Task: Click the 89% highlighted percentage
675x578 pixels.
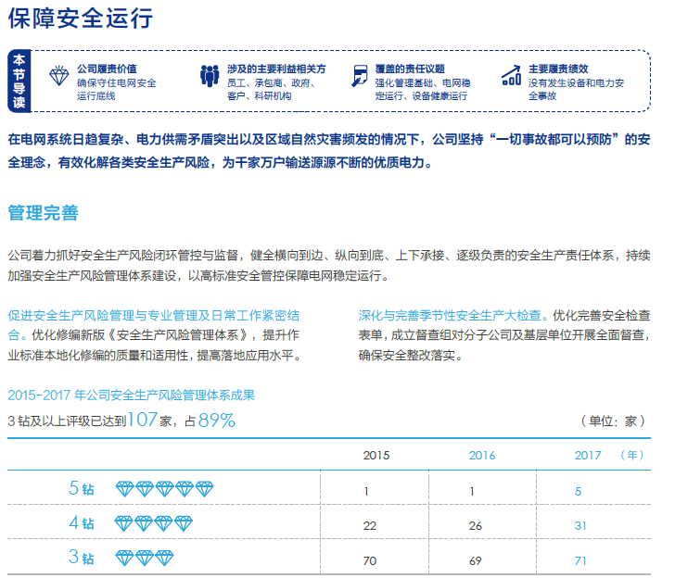Action: click(x=214, y=421)
